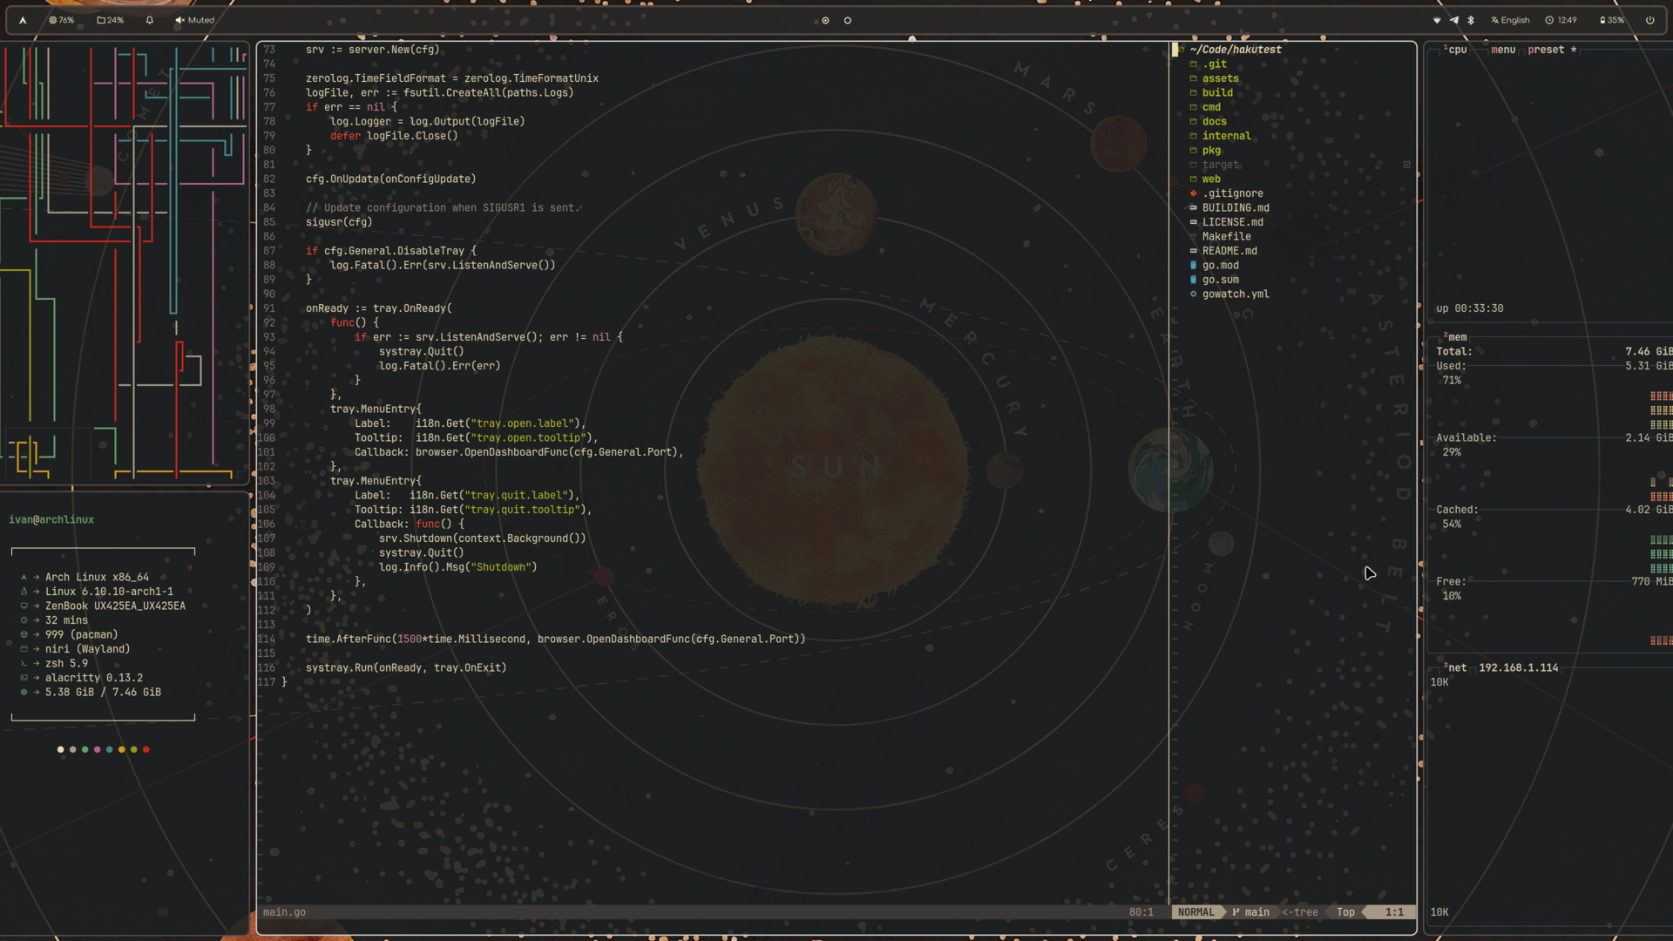Open the btop preset option
This screenshot has height=941, width=1673.
coord(1546,50)
